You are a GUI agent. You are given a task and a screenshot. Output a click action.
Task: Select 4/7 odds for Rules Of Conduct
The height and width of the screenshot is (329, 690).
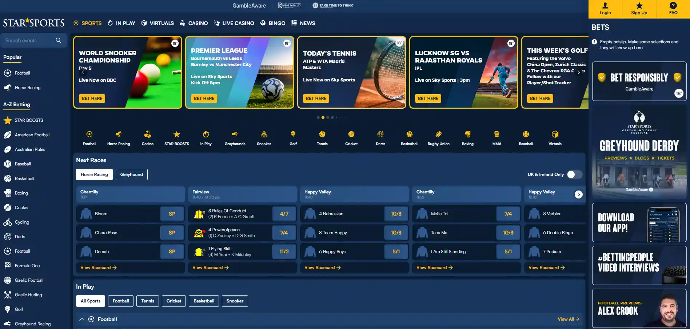(284, 214)
